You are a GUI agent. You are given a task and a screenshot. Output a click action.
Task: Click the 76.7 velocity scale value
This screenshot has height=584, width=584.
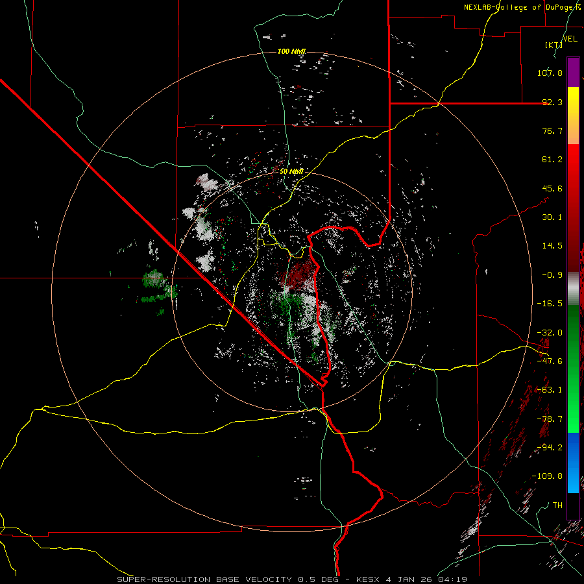click(x=552, y=130)
